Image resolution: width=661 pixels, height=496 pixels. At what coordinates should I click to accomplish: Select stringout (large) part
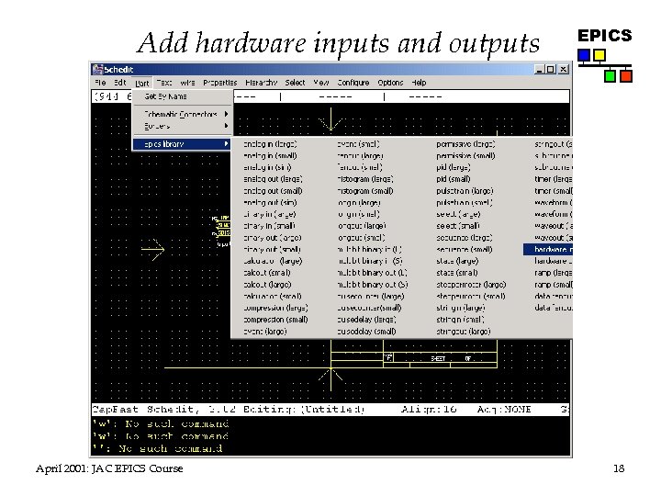(x=464, y=332)
